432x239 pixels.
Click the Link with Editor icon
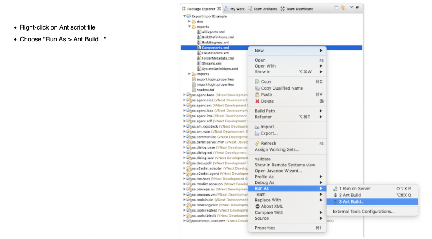[x=343, y=8]
